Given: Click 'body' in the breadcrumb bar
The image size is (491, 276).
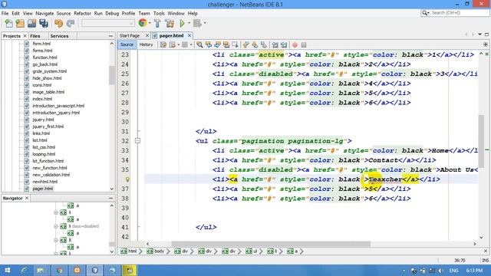Looking at the screenshot, I should pos(159,251).
